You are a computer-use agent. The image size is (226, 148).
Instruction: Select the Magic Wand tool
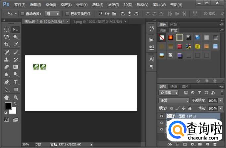tap(16, 37)
